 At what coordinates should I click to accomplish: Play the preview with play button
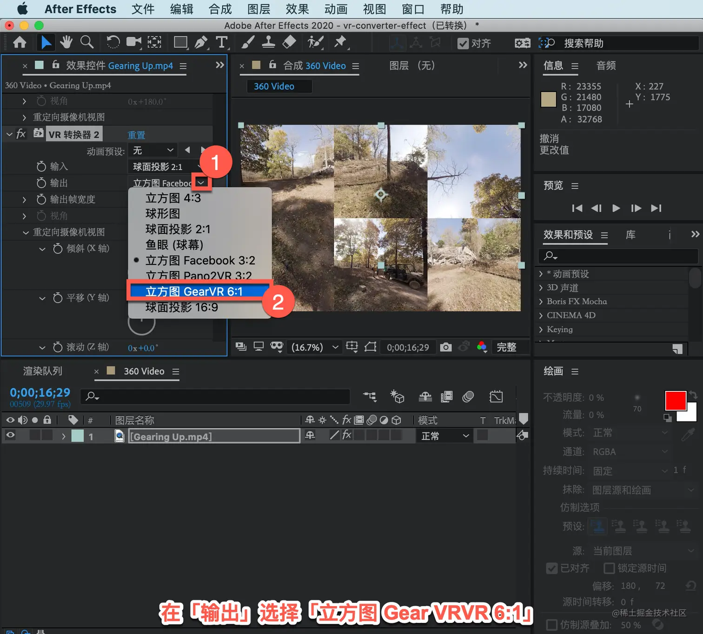pos(616,208)
